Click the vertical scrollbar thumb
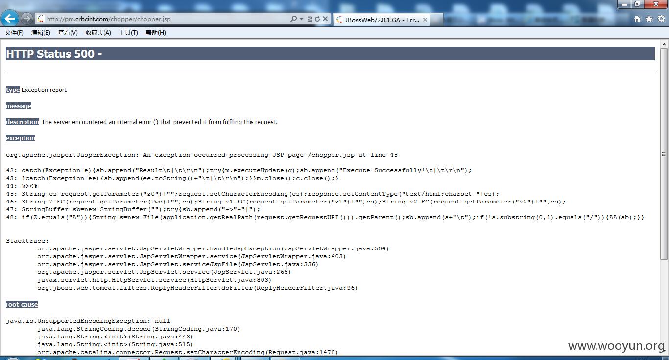The width and height of the screenshot is (669, 360). point(664,154)
